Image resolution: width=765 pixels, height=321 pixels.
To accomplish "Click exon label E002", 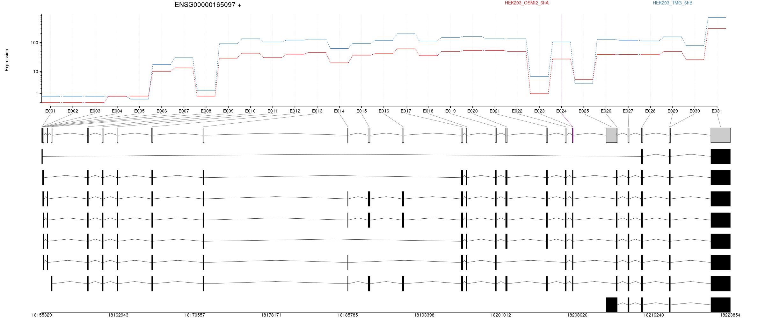I will coord(73,111).
